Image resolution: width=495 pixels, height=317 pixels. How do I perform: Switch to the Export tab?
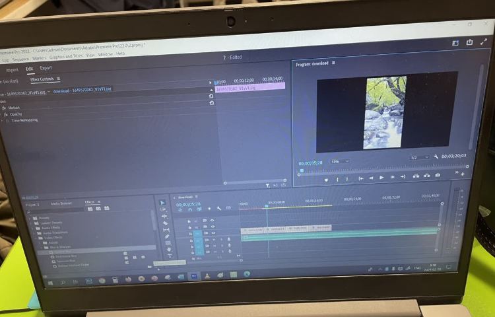point(46,67)
